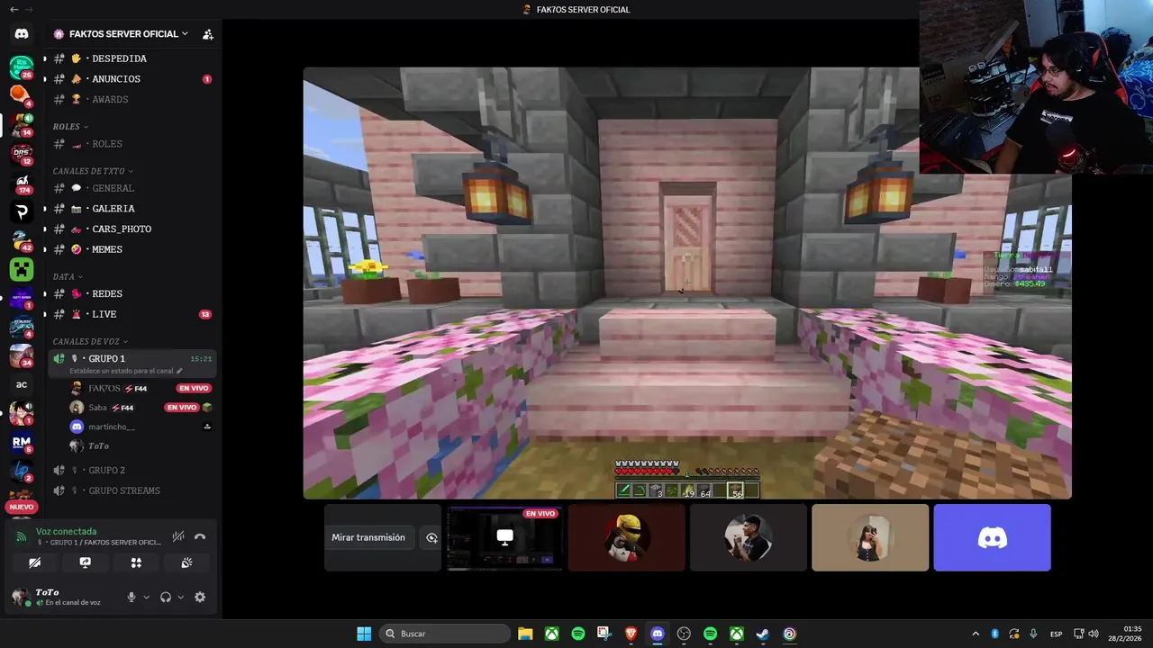The image size is (1153, 648).
Task: Click the invite people icon beside server name
Action: click(208, 34)
